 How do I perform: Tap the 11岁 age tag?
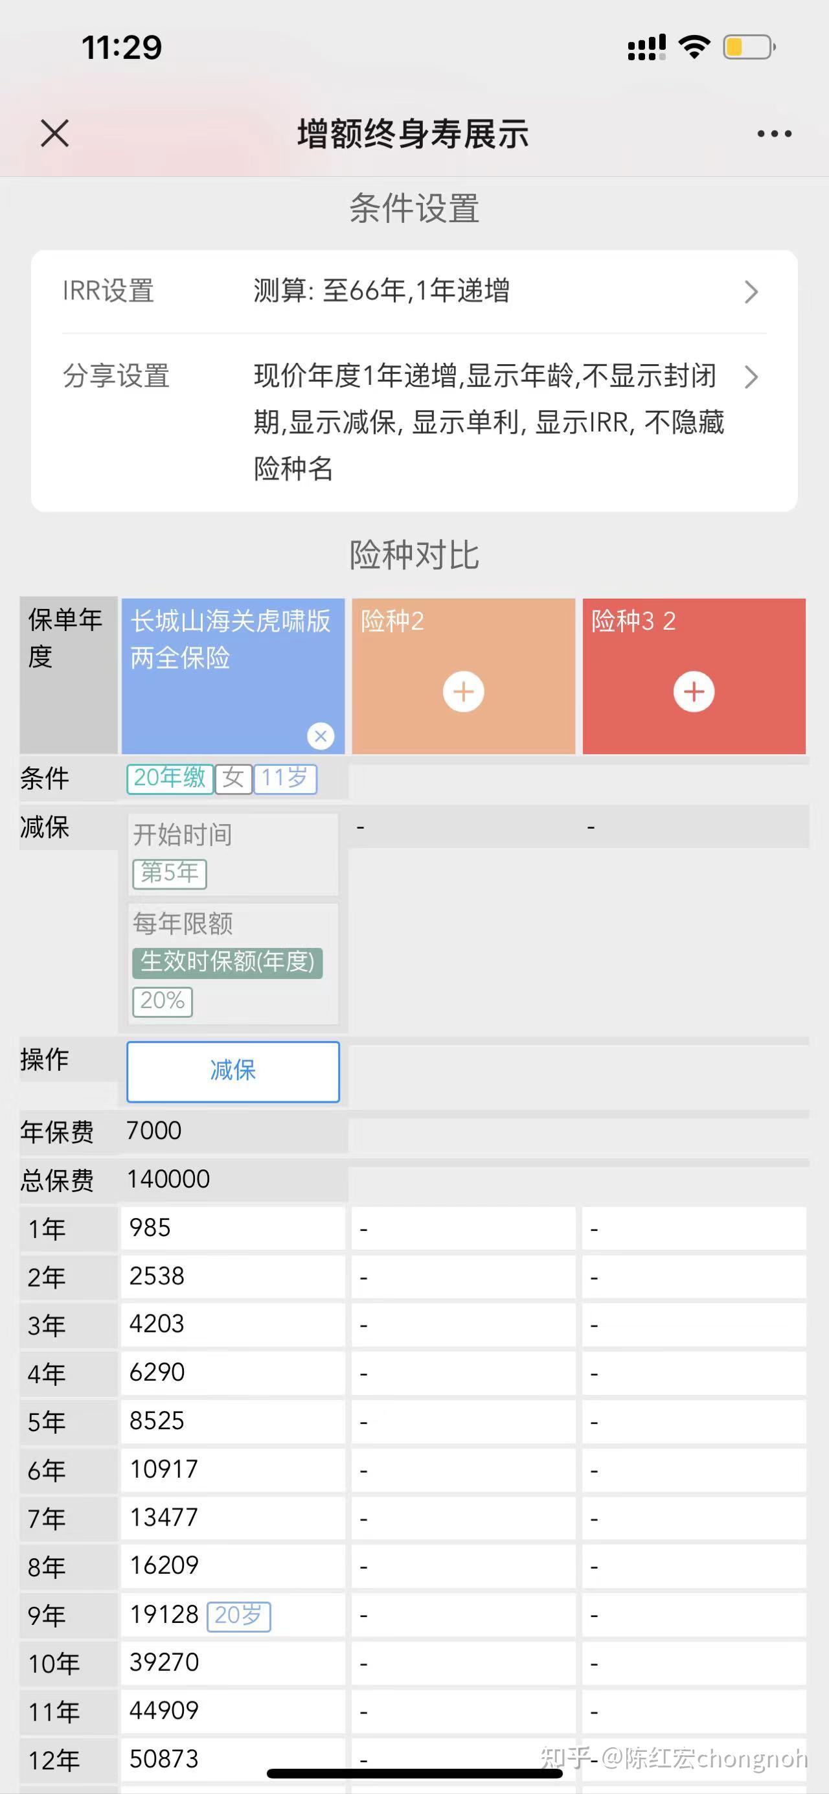coord(285,778)
